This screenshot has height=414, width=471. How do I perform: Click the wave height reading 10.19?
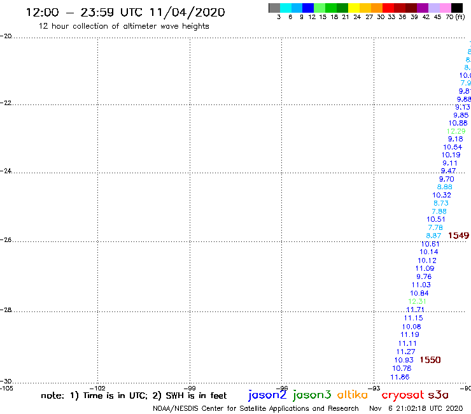pyautogui.click(x=451, y=155)
